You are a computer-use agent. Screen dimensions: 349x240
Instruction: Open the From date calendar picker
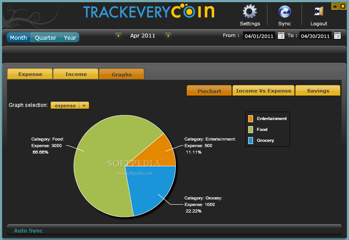click(x=281, y=36)
